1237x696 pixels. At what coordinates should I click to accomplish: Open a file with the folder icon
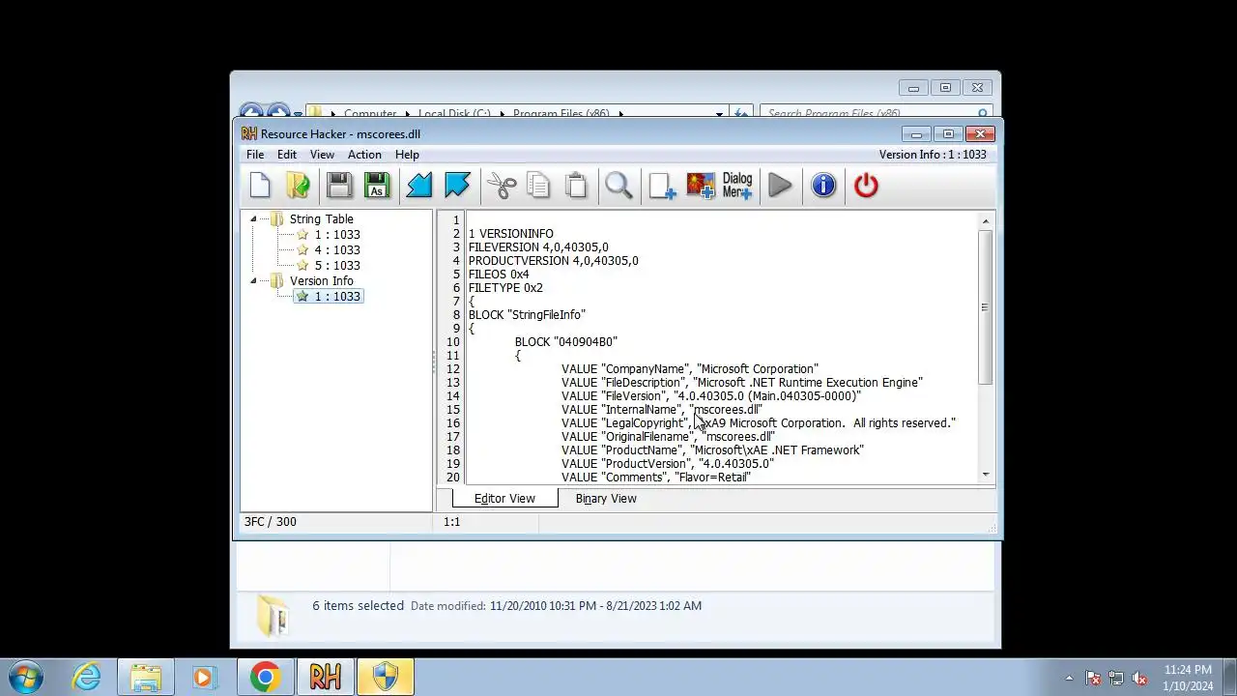tap(298, 186)
